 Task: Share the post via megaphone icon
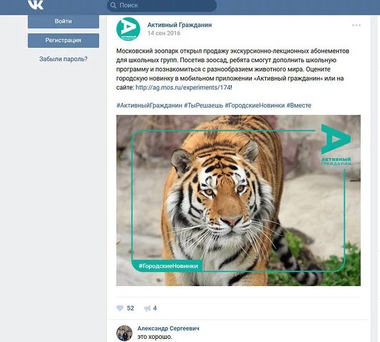point(147,308)
